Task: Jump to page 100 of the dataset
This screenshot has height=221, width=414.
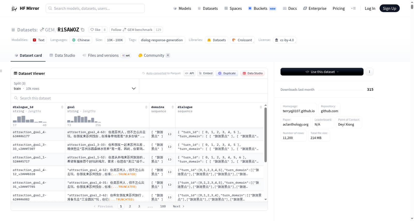Action: point(163,206)
